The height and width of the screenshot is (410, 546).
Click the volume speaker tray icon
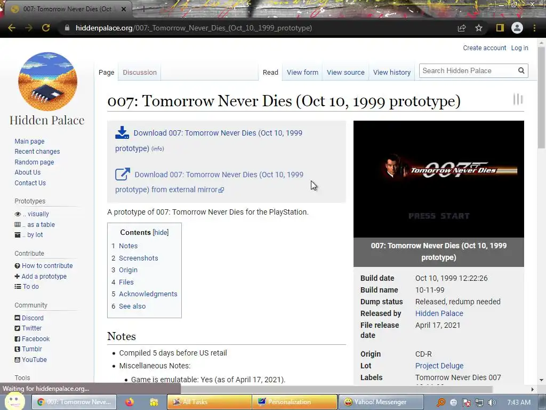(x=492, y=403)
